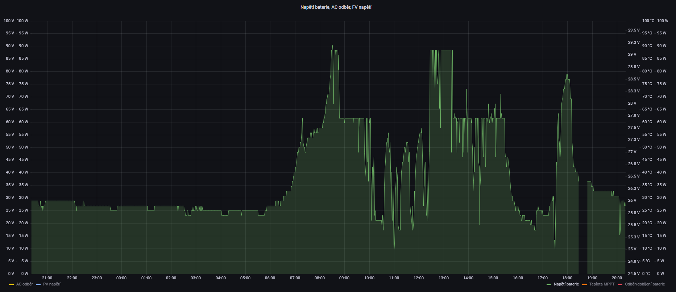
Task: Open the orange Teplota MPPT color swatch
Action: [x=584, y=284]
